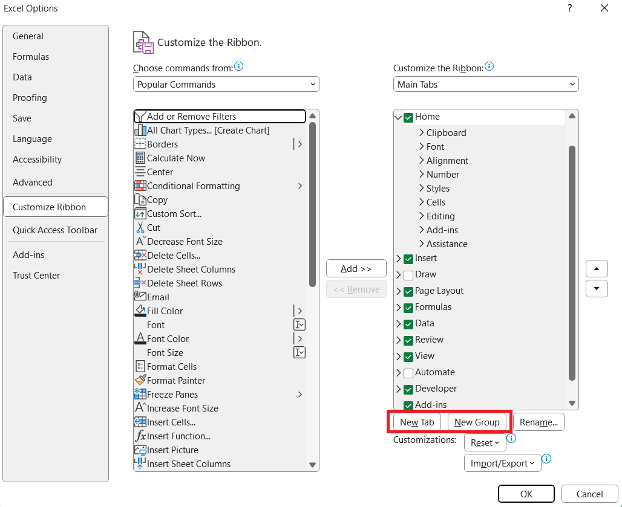Open the Quick Access Toolbar category

tap(54, 230)
